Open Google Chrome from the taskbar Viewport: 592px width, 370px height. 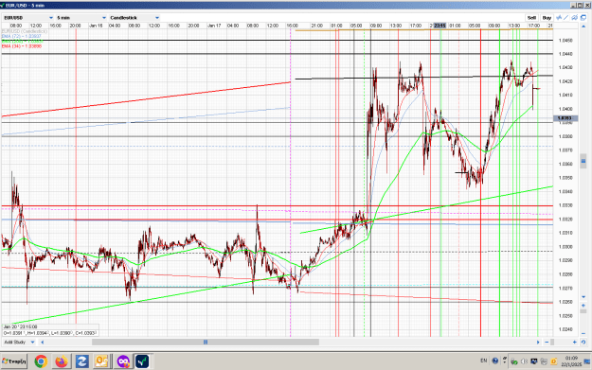[41, 361]
